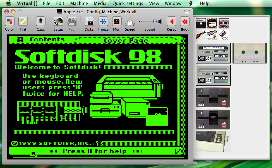The width and height of the screenshot is (272, 168).
Task: Open the scripts menu icon
Action: click(x=190, y=3)
